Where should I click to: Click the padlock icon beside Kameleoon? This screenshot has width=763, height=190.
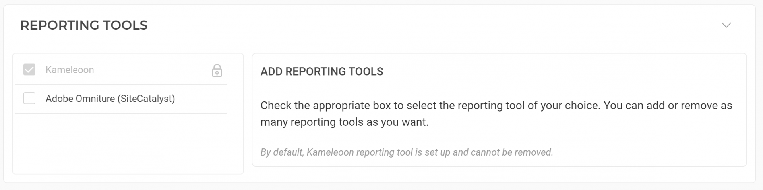(x=217, y=70)
